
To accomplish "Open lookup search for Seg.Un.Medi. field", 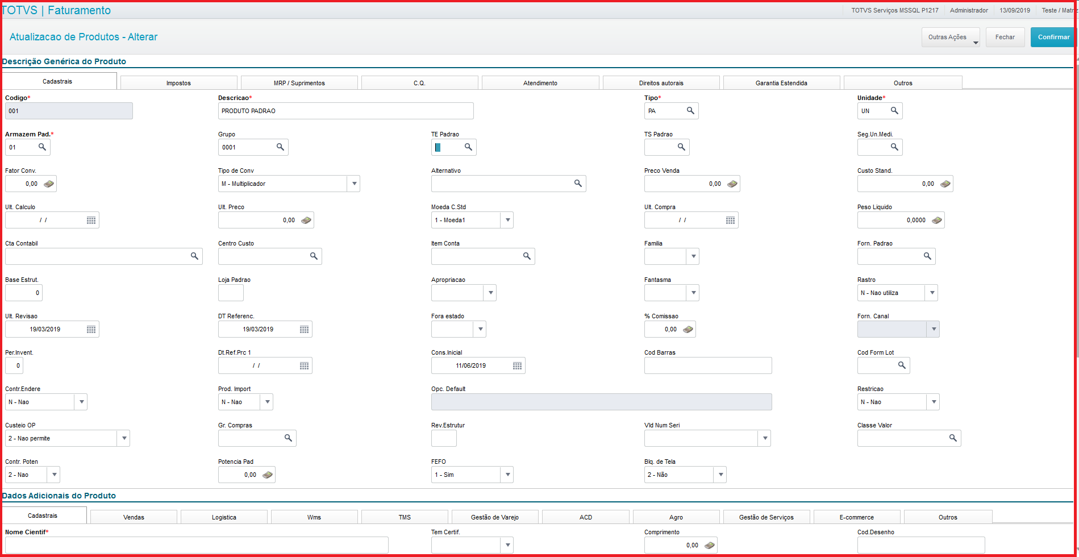I will (x=894, y=147).
